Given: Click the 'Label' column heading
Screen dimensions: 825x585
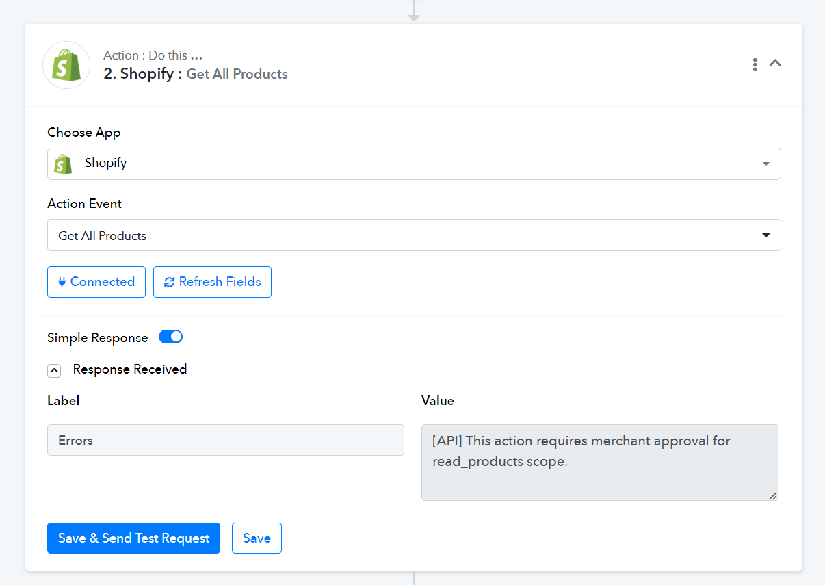Looking at the screenshot, I should 64,401.
